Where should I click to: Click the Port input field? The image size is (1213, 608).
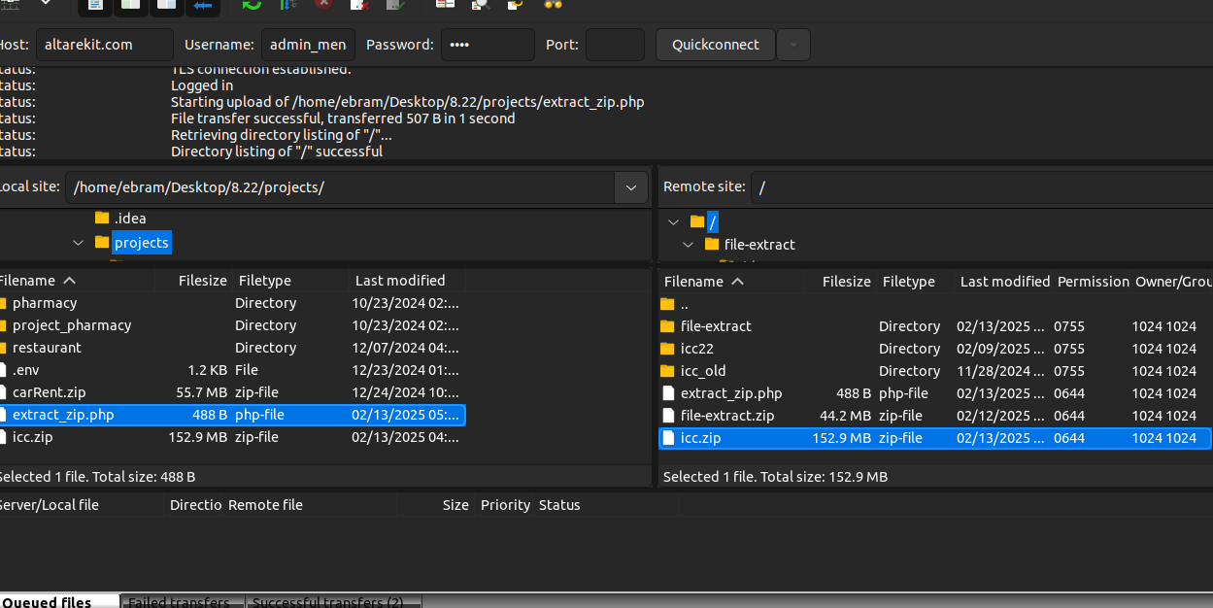click(615, 45)
